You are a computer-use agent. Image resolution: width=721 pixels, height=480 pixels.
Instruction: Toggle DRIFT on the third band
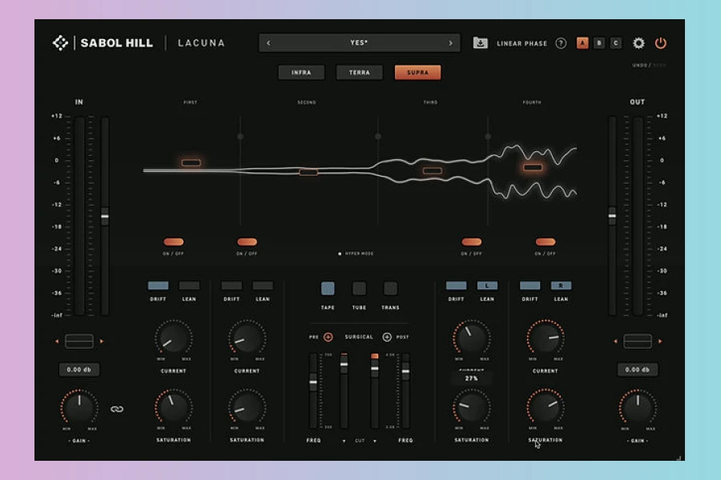click(x=456, y=286)
